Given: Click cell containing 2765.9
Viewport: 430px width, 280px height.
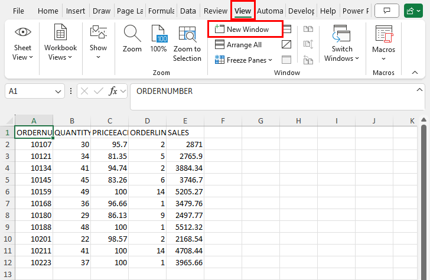Looking at the screenshot, I should click(x=185, y=156).
